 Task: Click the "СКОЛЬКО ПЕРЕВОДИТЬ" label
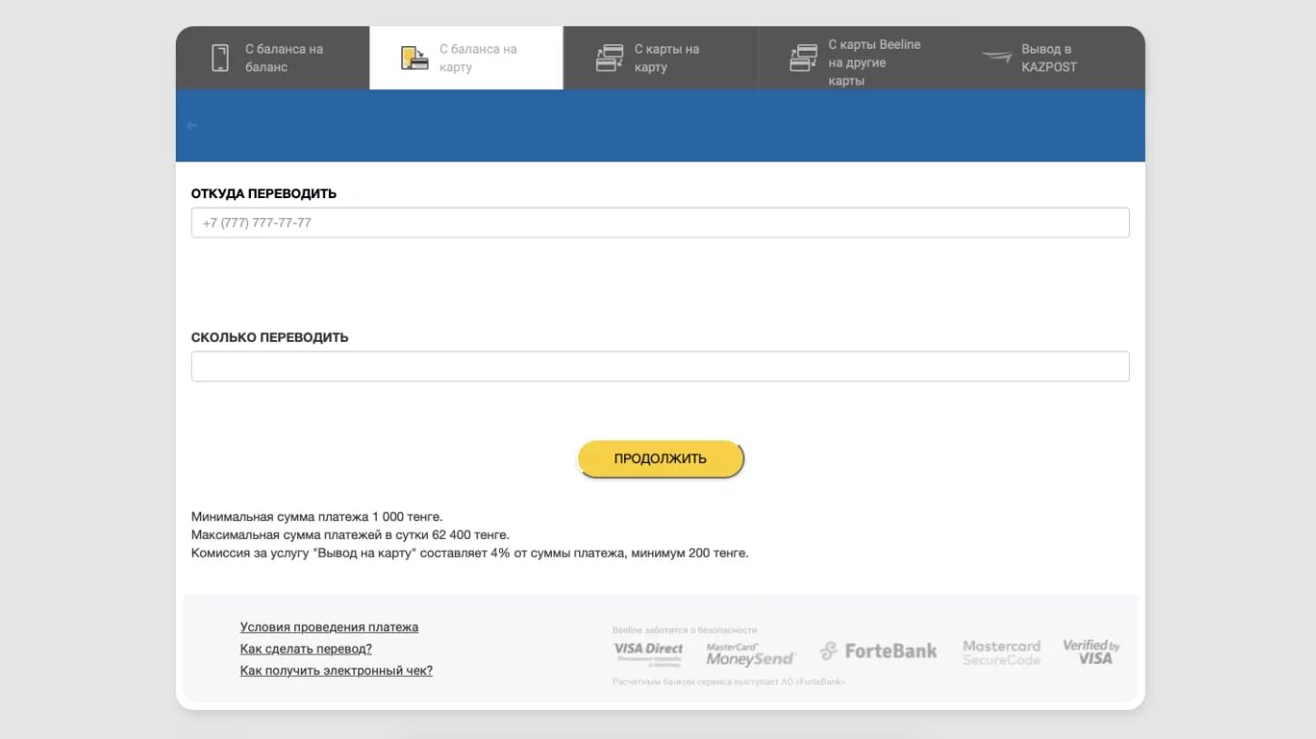(x=270, y=337)
